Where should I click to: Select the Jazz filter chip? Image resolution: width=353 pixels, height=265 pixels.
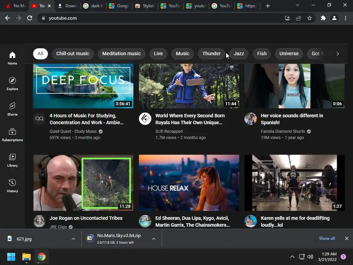click(239, 53)
